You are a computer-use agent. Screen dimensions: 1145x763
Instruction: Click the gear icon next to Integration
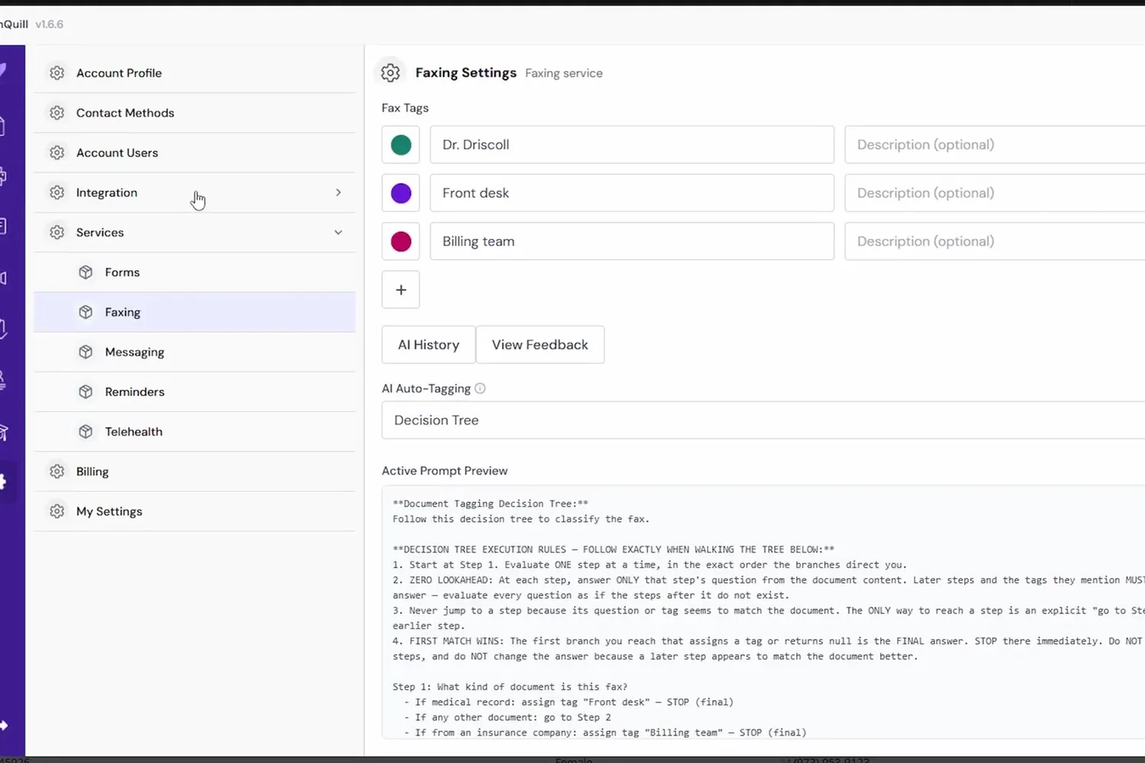(x=57, y=192)
